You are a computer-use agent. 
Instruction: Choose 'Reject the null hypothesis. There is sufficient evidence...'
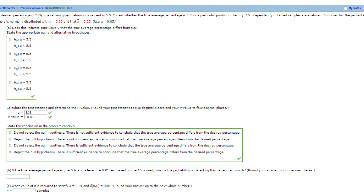pyautogui.click(x=10, y=152)
